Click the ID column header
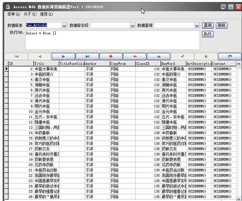Screen dimensions: 242x201 (x=21, y=64)
